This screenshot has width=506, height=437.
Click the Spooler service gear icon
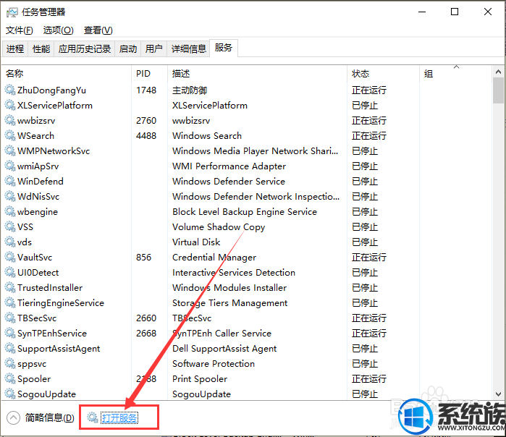tap(10, 378)
